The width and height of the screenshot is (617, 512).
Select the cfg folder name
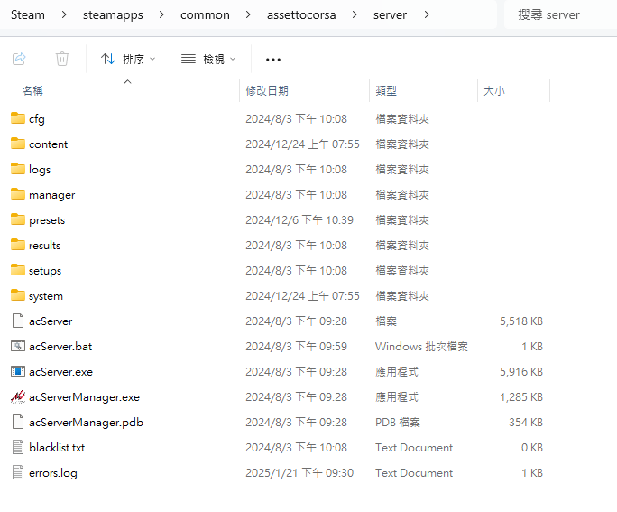pos(37,119)
